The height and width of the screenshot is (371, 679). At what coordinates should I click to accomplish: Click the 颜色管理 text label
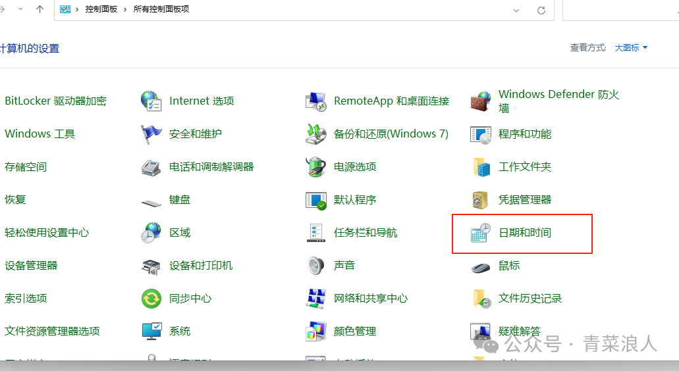point(355,332)
